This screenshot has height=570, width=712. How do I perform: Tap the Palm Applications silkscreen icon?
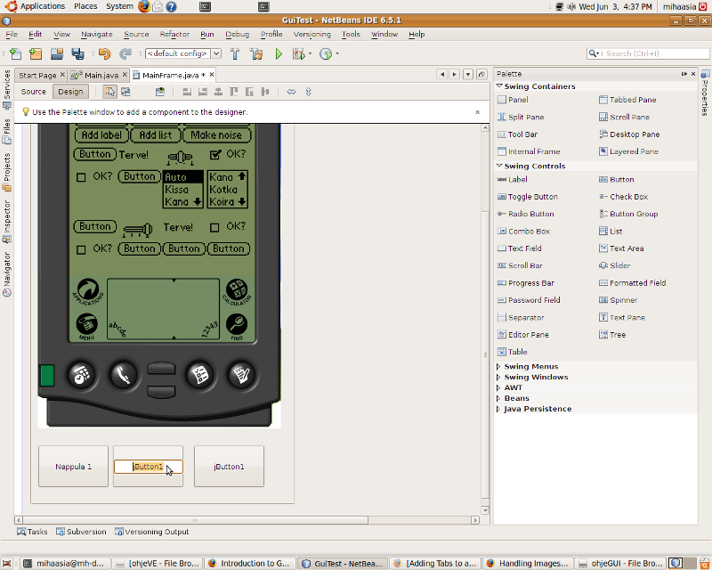coord(87,292)
